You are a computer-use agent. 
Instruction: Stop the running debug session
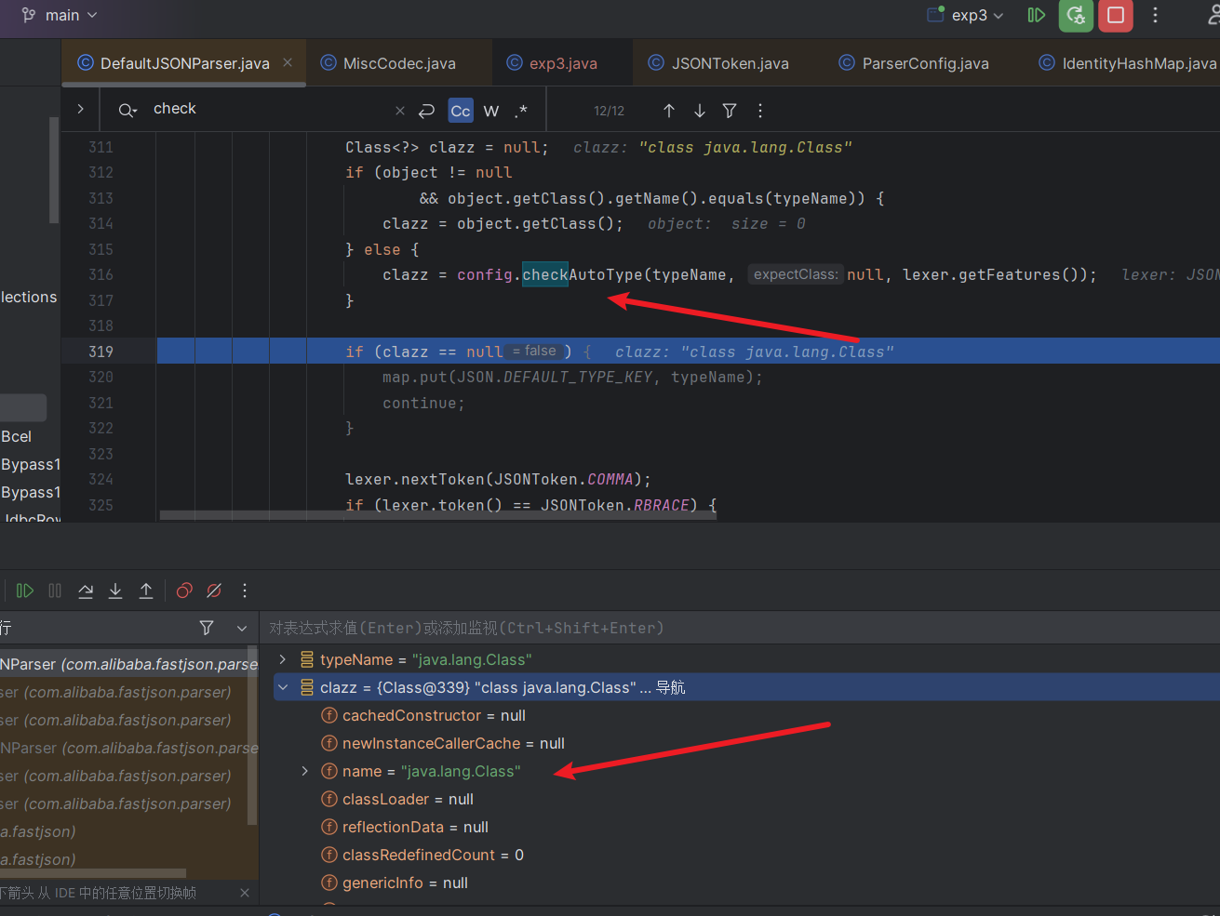coord(1116,15)
